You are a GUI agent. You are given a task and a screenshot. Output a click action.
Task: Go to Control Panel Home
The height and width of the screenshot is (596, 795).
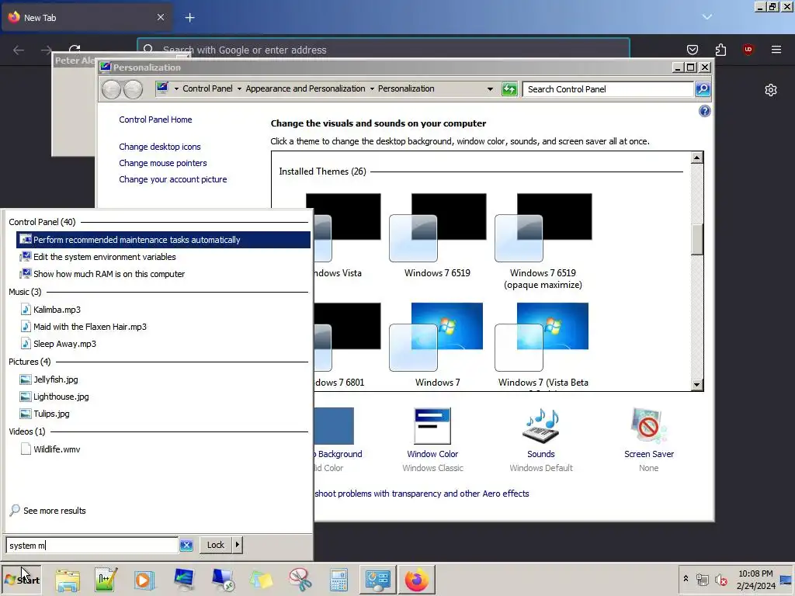pos(155,120)
